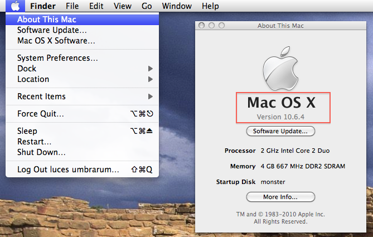Zoom the About This Mac window
Viewport: 373px width, 237px height.
pos(221,25)
